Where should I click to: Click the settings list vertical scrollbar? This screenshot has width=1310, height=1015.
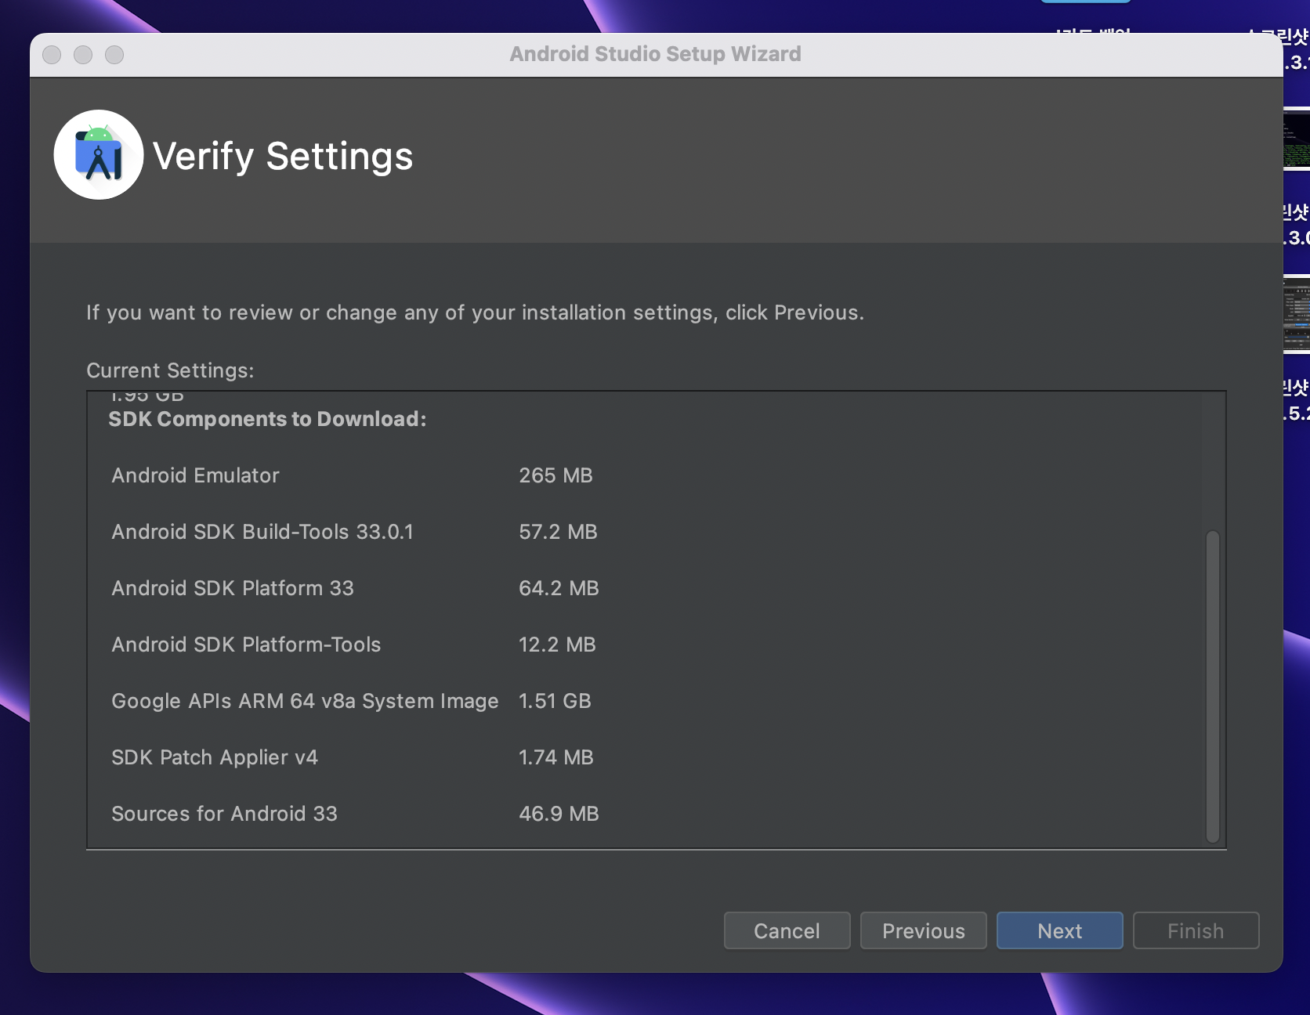pyautogui.click(x=1213, y=687)
